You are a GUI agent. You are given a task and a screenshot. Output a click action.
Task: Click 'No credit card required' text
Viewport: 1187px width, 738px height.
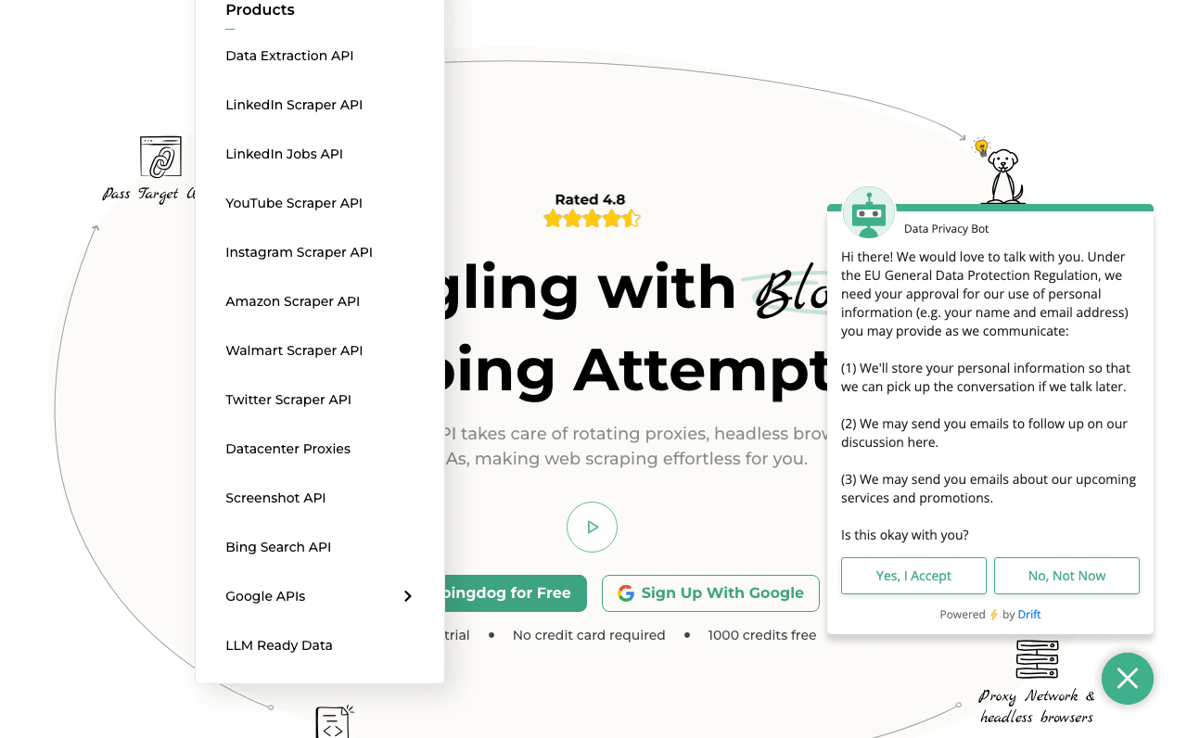click(x=589, y=635)
